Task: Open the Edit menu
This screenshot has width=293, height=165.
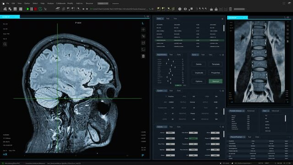Action: point(13,3)
